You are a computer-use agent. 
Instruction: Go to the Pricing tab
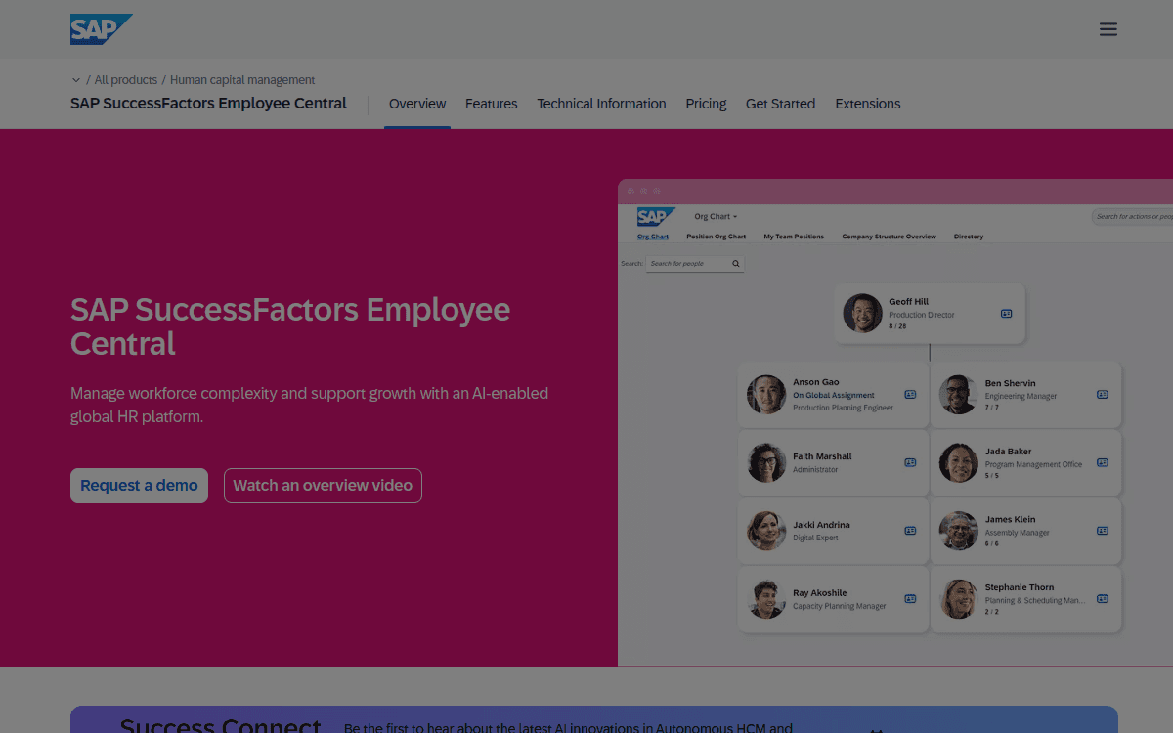[706, 104]
